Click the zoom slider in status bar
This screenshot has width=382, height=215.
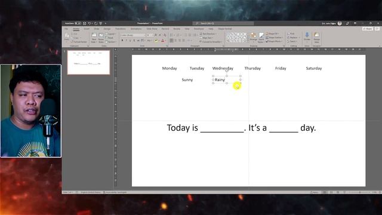pos(360,192)
